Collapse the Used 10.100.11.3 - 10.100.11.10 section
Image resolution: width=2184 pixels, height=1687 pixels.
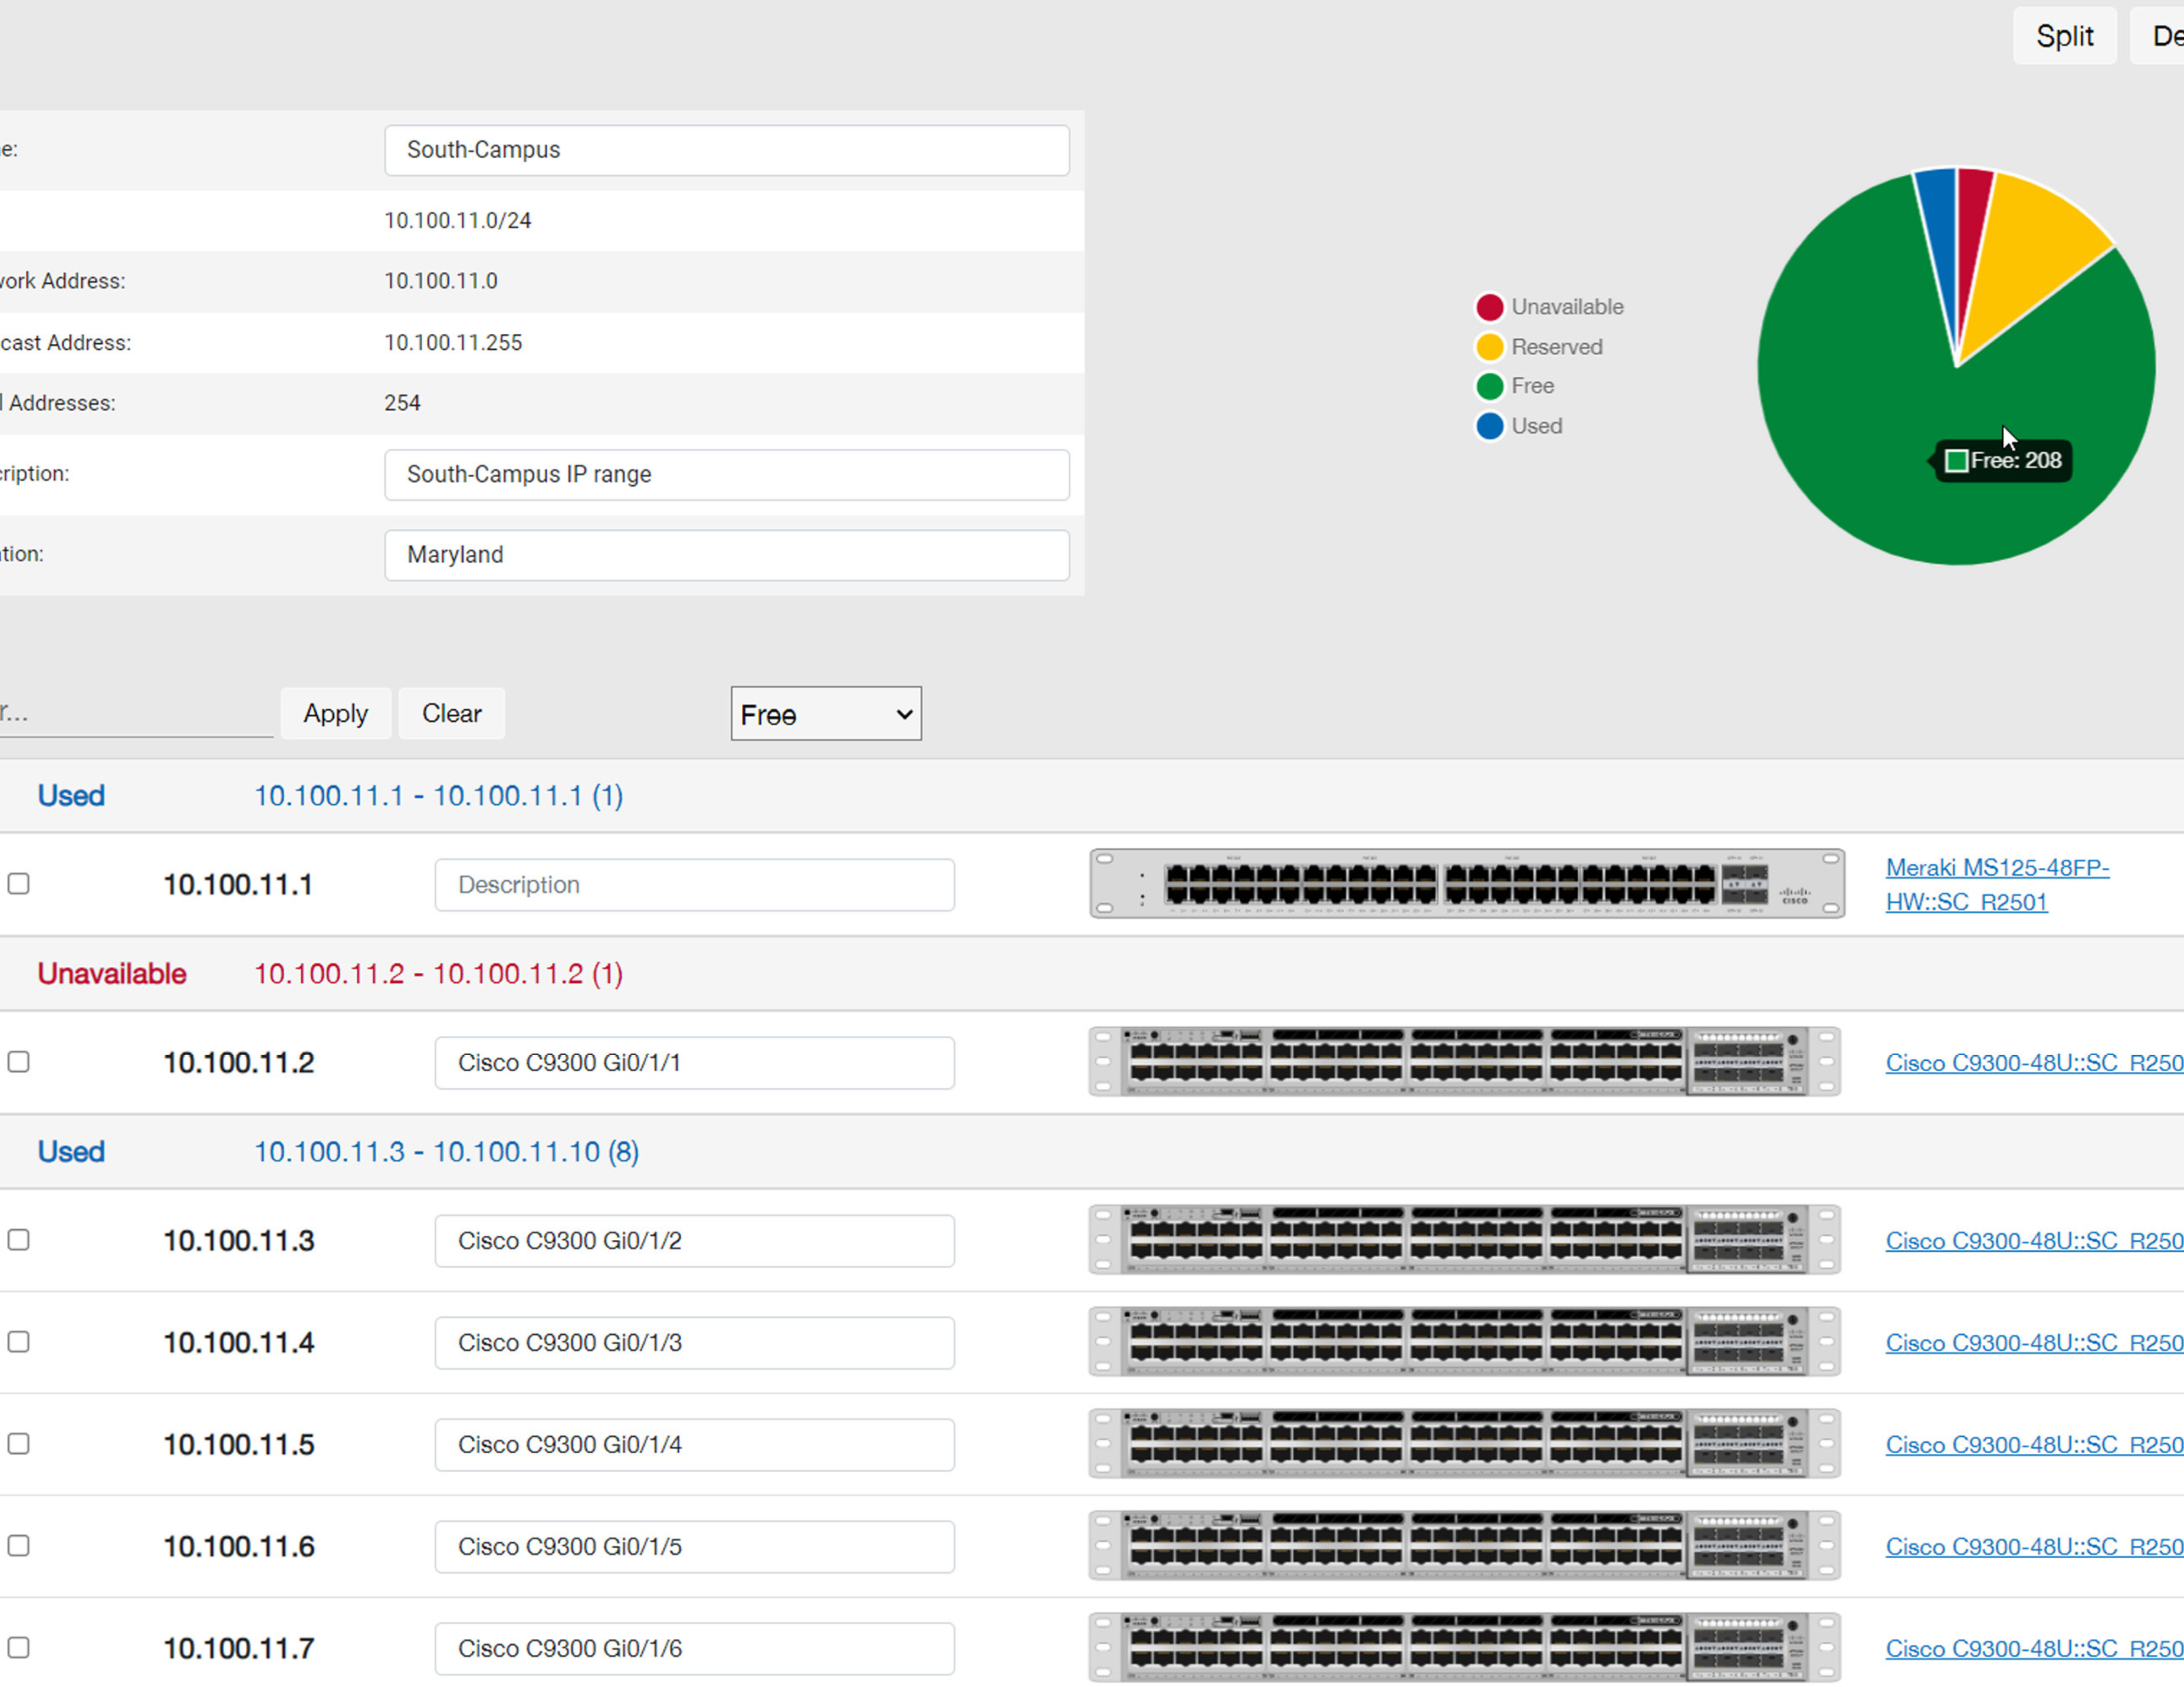click(x=70, y=1151)
